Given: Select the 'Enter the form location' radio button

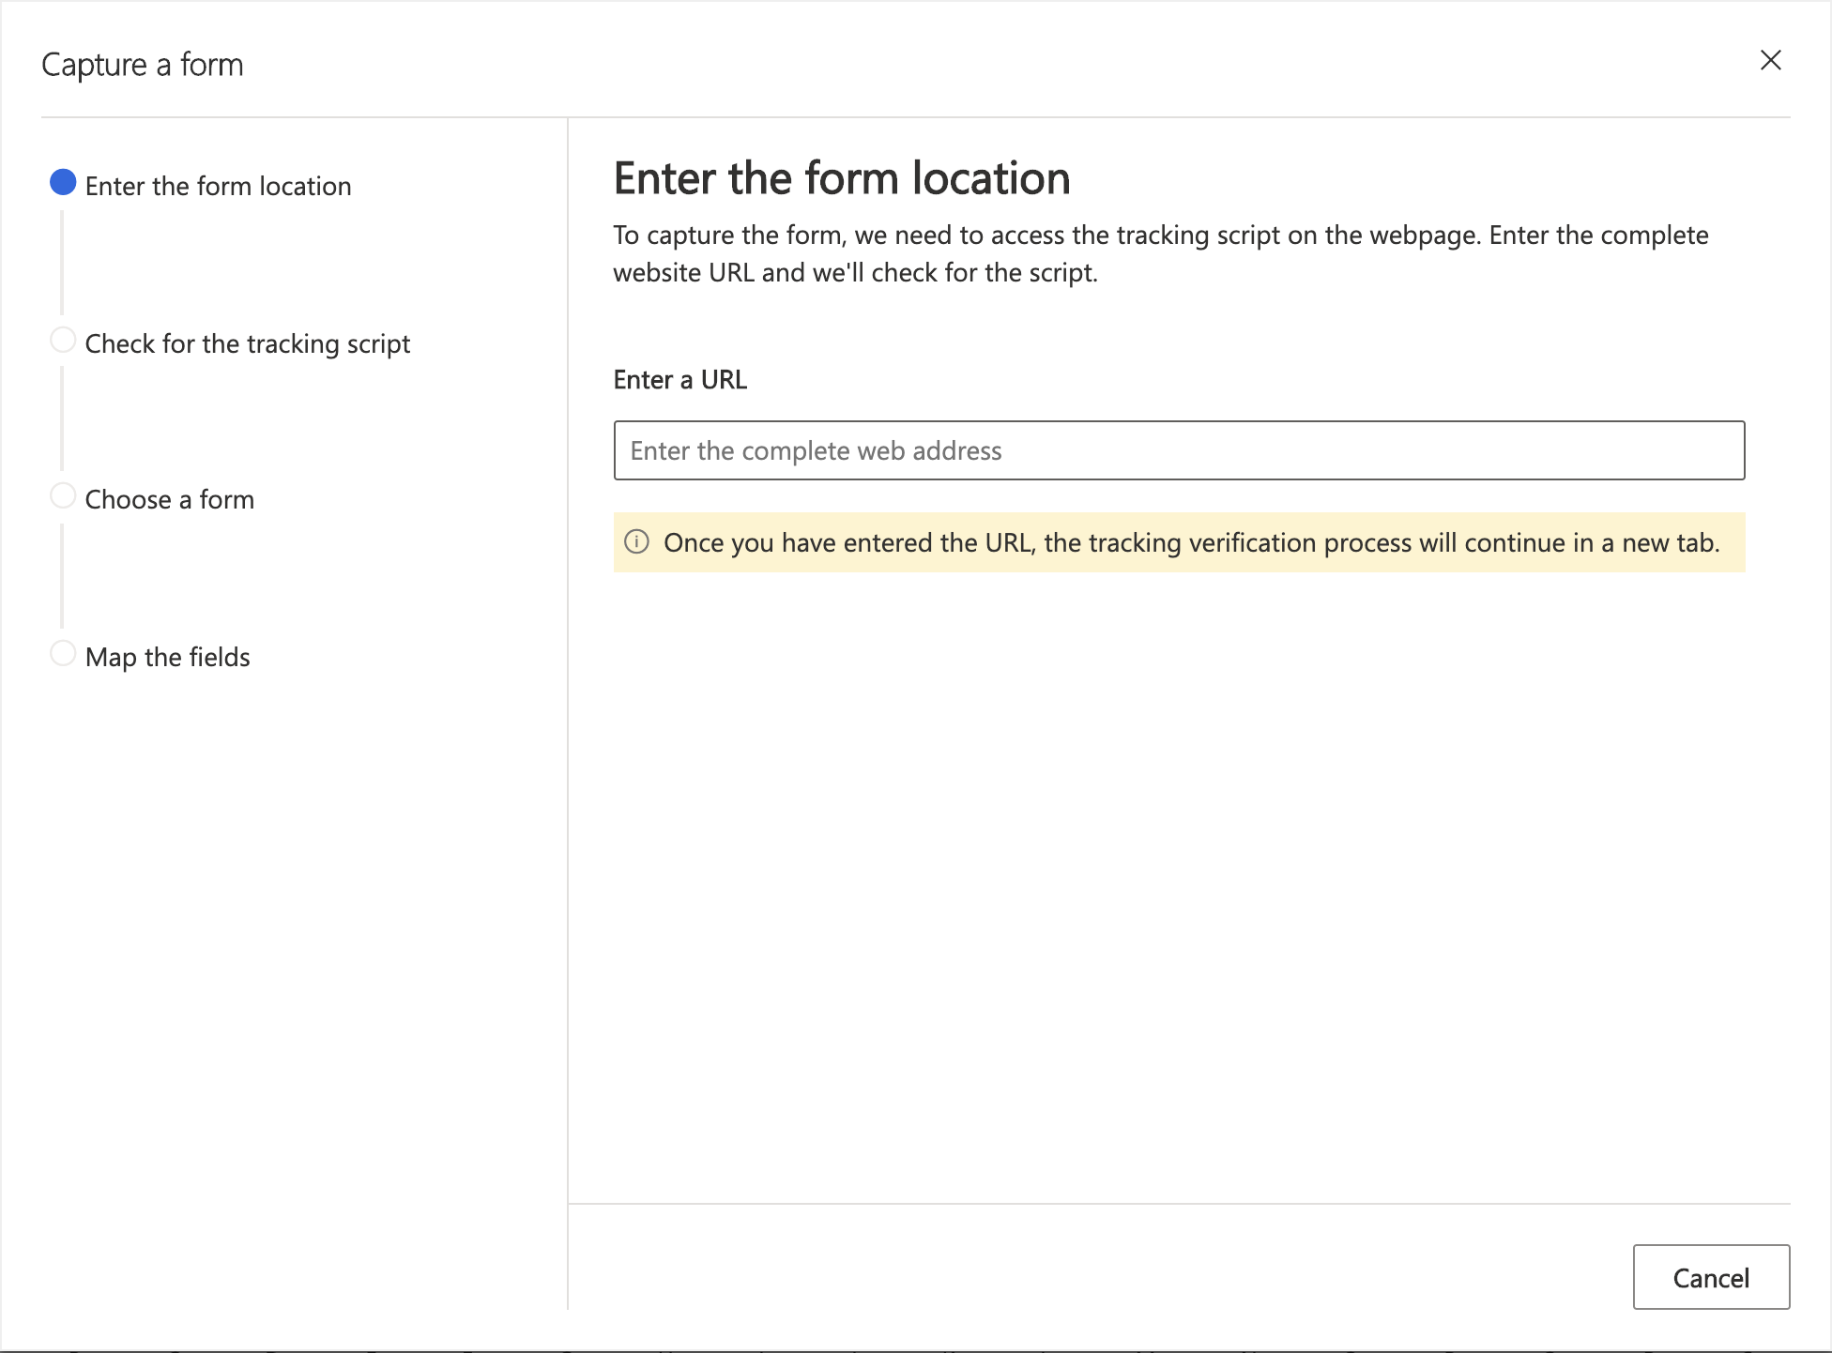Looking at the screenshot, I should tap(63, 185).
